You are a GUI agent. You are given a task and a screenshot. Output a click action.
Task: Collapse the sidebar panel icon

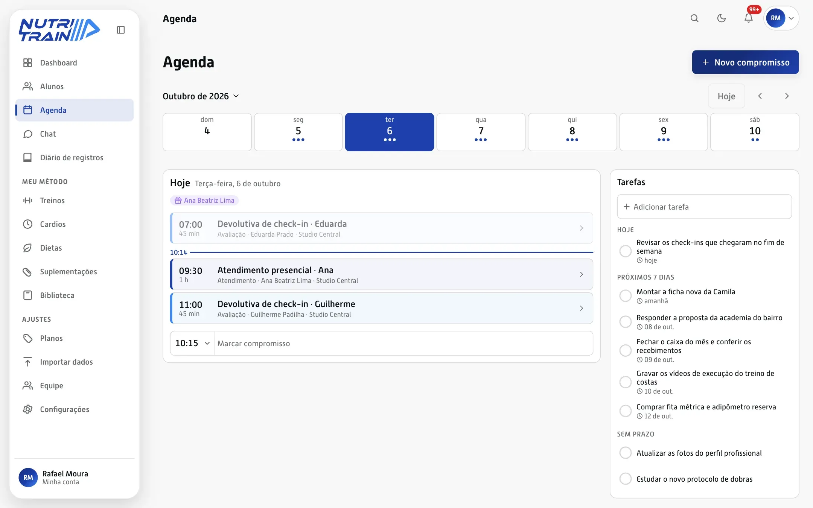pos(121,30)
